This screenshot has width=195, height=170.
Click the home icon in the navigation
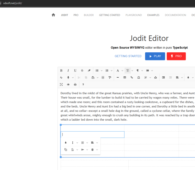coord(53,15)
